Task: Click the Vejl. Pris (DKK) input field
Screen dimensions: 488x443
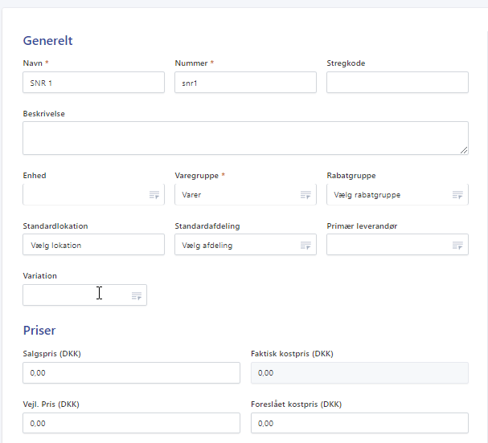Action: coord(131,423)
